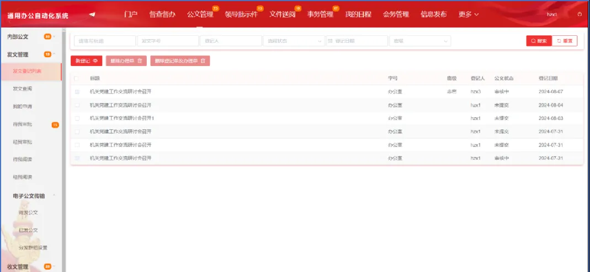Open 发文查阅 in the sidebar
590x272 pixels.
click(x=23, y=89)
